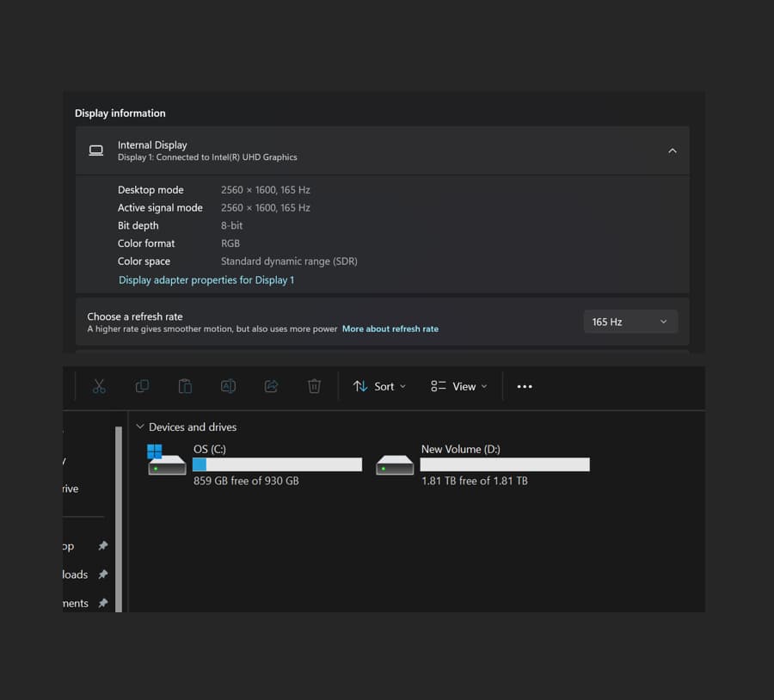Image resolution: width=774 pixels, height=700 pixels.
Task: Click 'Display 1: Connected to Intel(R) UHD Graphics' text
Action: coord(207,157)
